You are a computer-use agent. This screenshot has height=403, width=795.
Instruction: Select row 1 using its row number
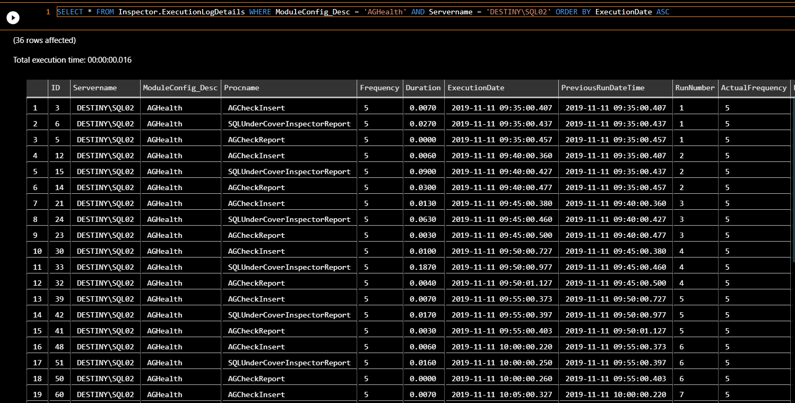[x=36, y=108]
